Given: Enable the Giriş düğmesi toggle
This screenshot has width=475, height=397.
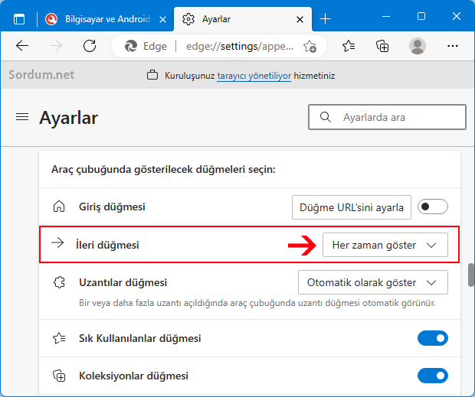Looking at the screenshot, I should 433,207.
